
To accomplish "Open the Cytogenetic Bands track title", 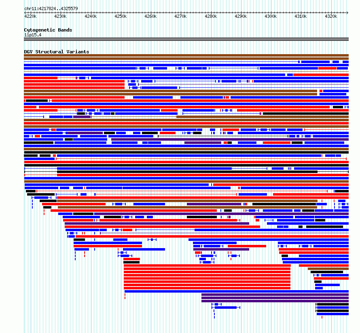I will click(48, 30).
